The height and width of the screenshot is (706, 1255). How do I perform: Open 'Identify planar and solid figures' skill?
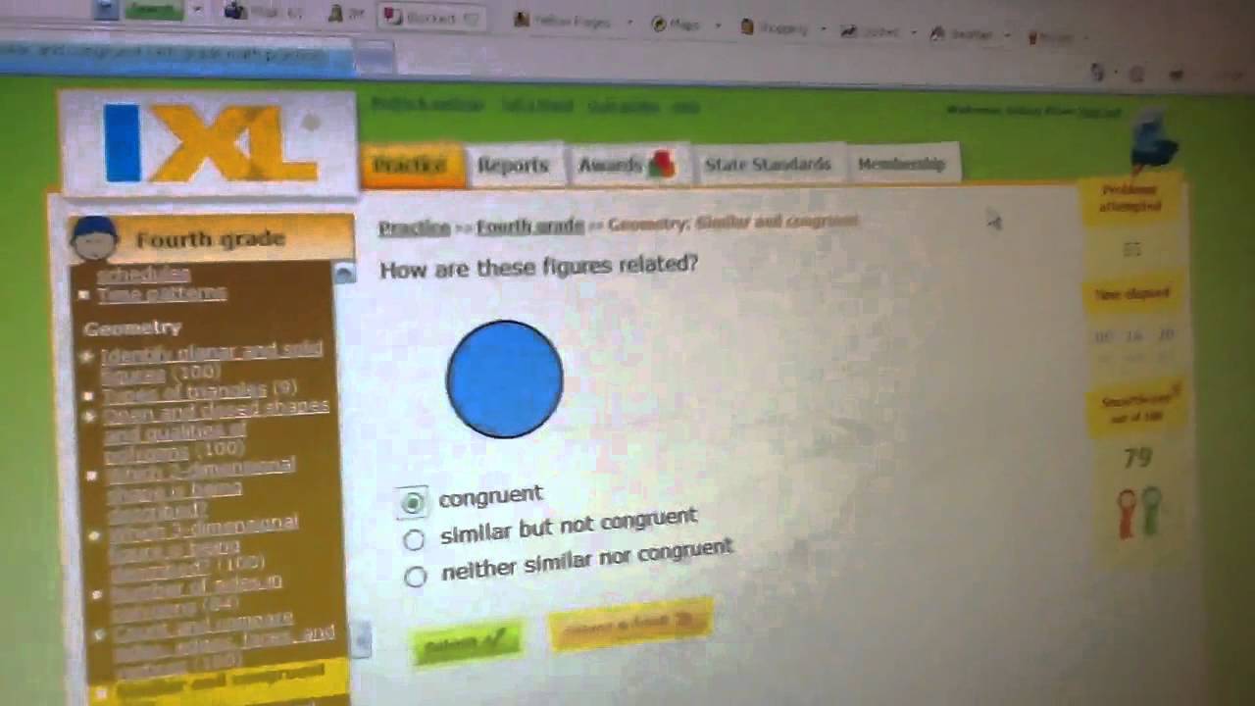(211, 362)
